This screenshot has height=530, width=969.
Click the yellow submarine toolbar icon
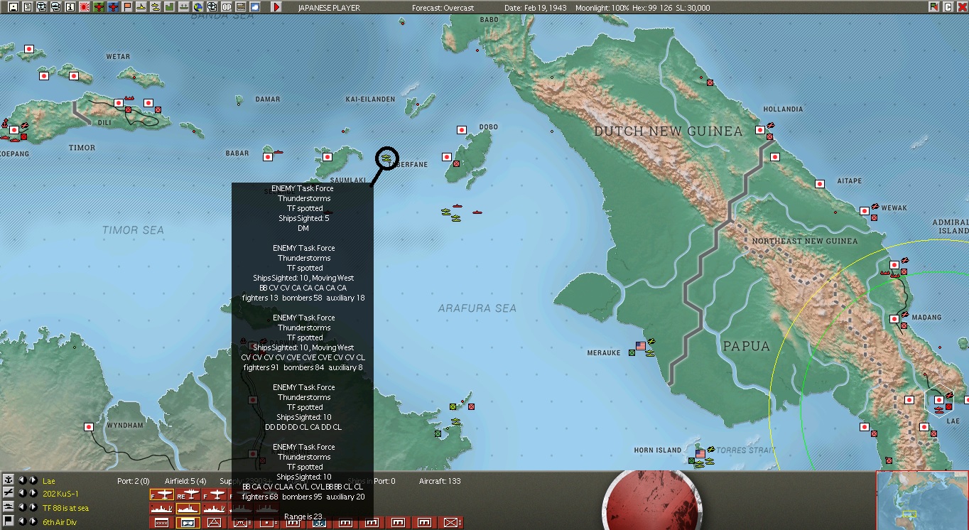click(x=156, y=7)
